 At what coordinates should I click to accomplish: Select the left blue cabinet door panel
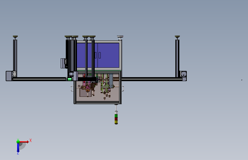pos(87,55)
